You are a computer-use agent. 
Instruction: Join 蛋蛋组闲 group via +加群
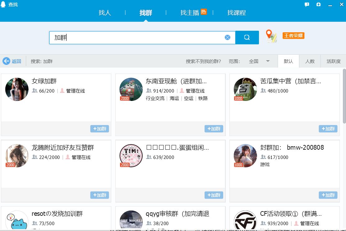[x=214, y=195]
